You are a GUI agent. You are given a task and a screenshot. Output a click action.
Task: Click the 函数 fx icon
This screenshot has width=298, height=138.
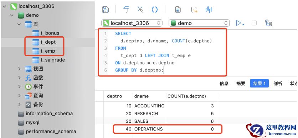(28, 78)
